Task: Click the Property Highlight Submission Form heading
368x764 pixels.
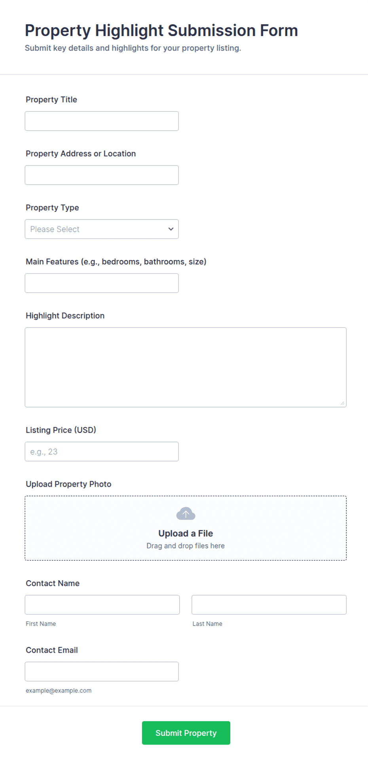Action: click(161, 30)
